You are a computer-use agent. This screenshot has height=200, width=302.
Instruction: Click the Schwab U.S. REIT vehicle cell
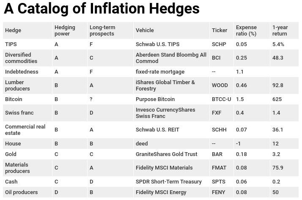pyautogui.click(x=158, y=130)
